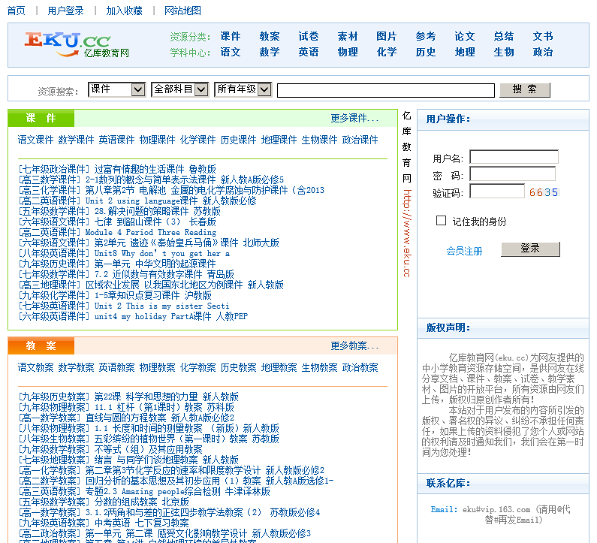597x543 pixels.
Task: Open the 化学课件 link
Action: point(198,140)
